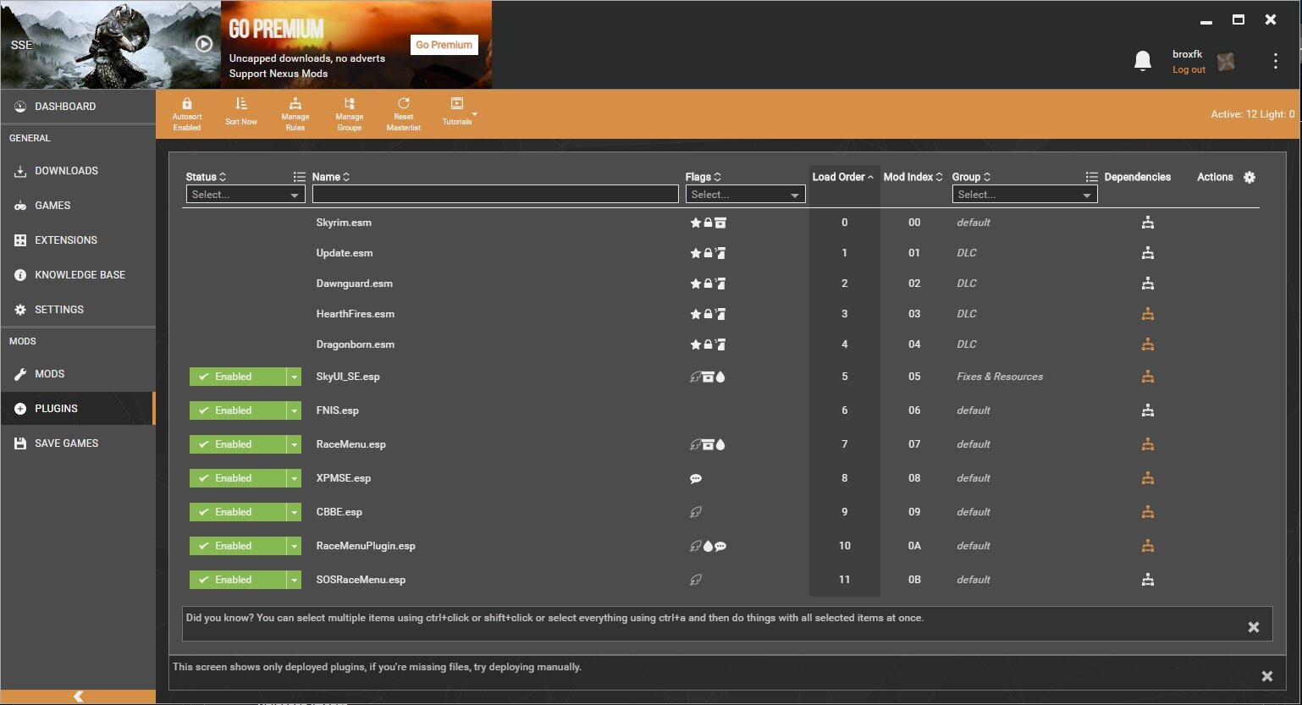Toggle the Enabled status of RaceMenu.esp
1302x705 pixels.
click(x=238, y=444)
